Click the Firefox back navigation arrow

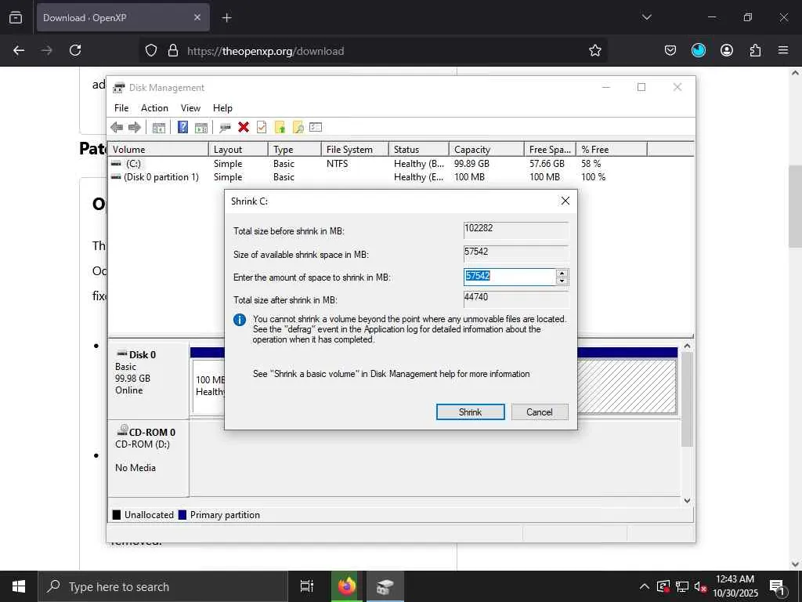19,50
